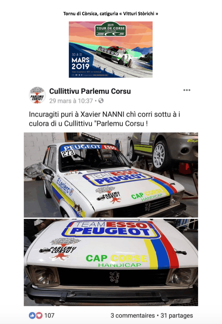
Task: Click the blue thumbs-up like reaction icon
Action: (32, 315)
